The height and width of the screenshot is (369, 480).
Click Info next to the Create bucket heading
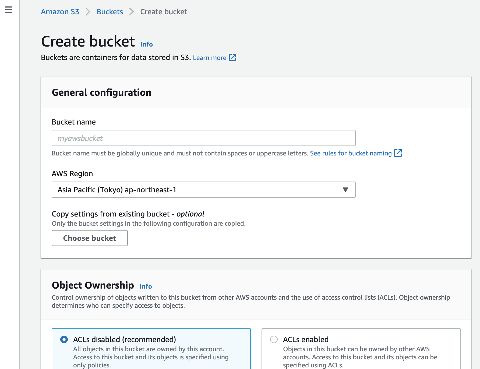pos(146,44)
